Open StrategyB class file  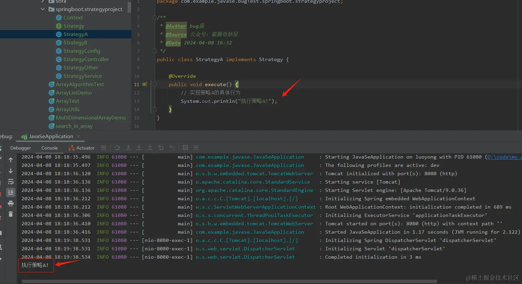[x=75, y=43]
